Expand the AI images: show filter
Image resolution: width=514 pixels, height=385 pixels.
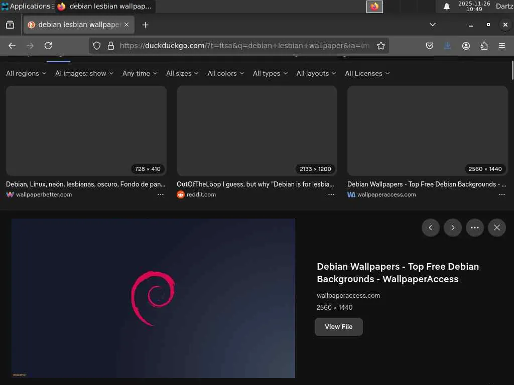(x=84, y=73)
